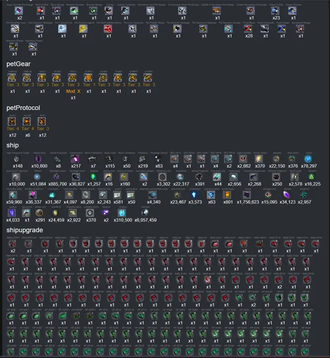Pick the pet protocol with x6 count
This screenshot has width=330, height=358.
(27, 121)
